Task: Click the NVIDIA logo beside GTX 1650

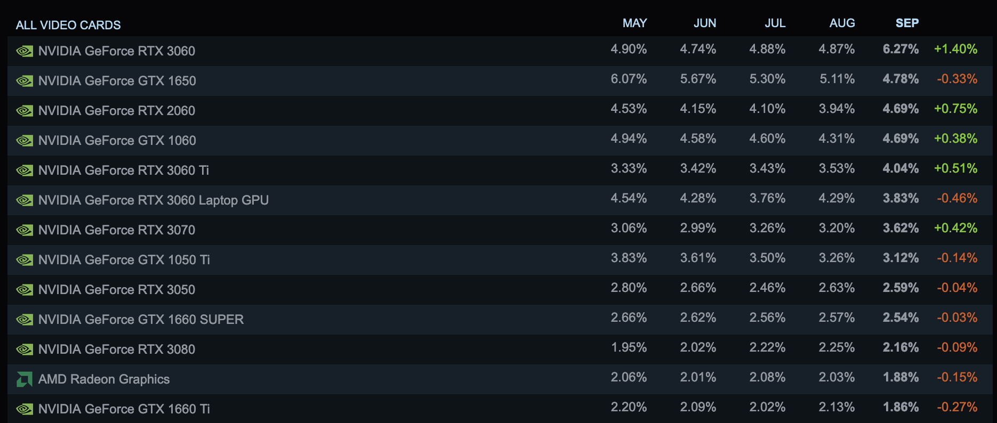Action: [x=25, y=81]
